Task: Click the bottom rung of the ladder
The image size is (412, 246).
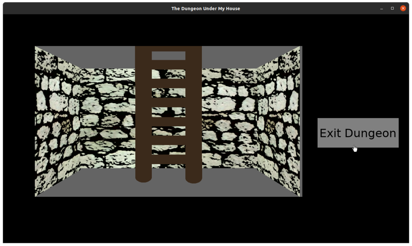Action: [x=168, y=158]
